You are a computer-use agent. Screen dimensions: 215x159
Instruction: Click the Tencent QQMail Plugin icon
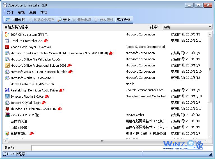(x=7, y=102)
